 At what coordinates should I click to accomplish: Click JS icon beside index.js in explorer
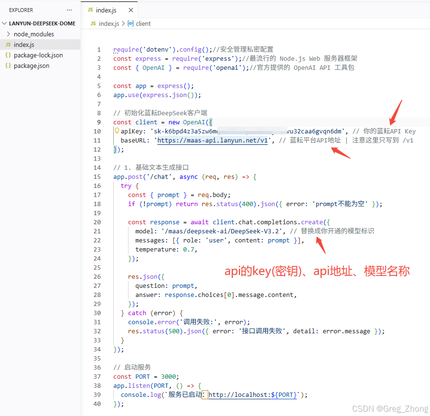click(x=8, y=44)
